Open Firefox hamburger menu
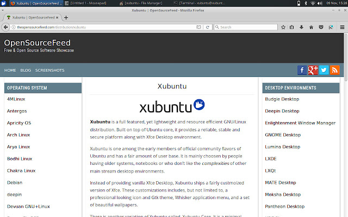Image resolution: width=348 pixels, height=217 pixels. pos(342,27)
